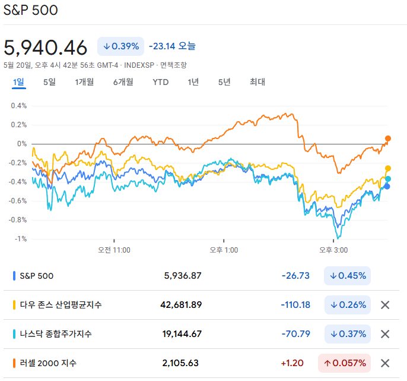The image size is (407, 381).
Task: Click the 42,681.89 value
Action: pyautogui.click(x=181, y=305)
